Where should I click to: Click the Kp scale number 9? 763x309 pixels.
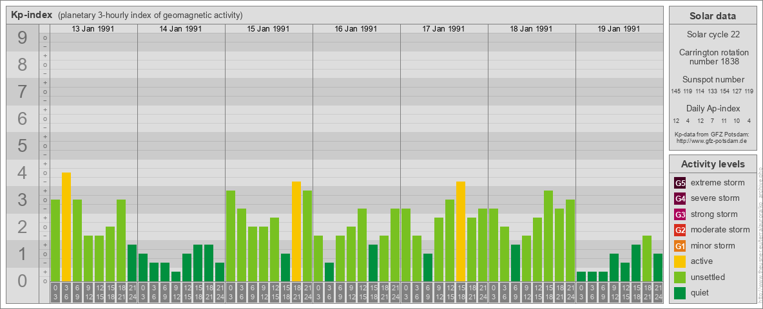23,38
